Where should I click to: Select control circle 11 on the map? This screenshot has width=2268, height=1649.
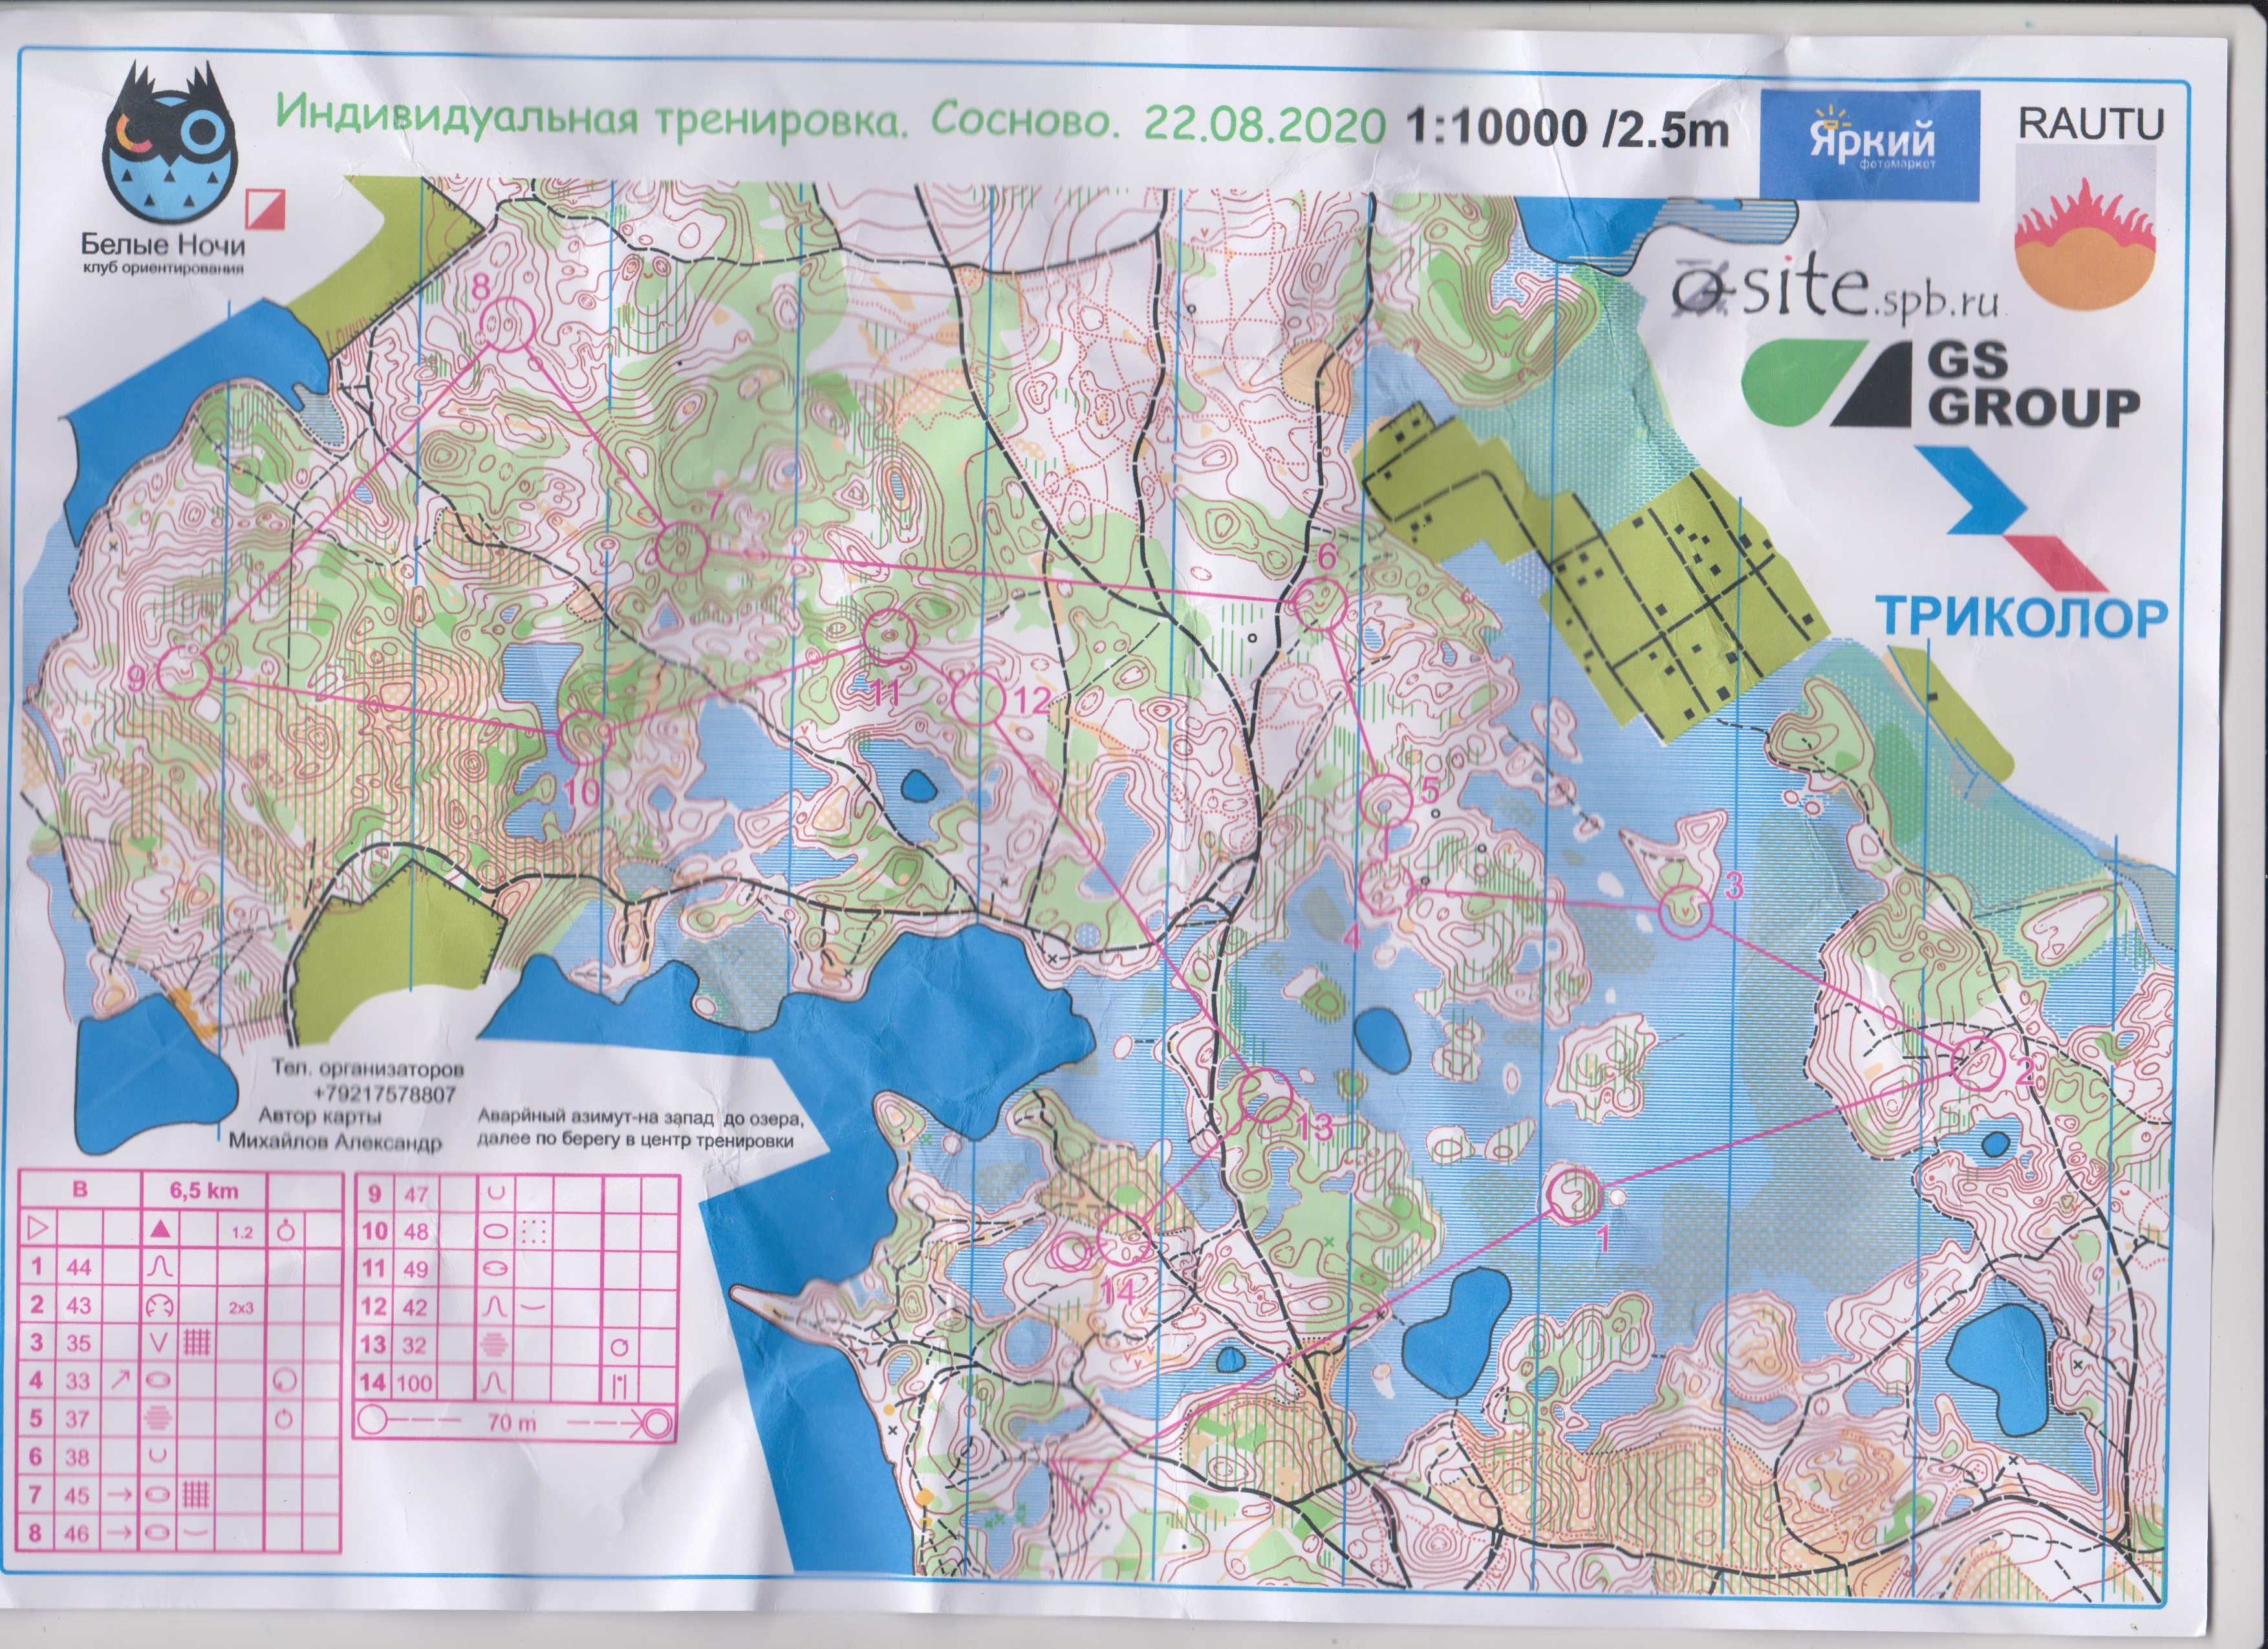point(888,636)
